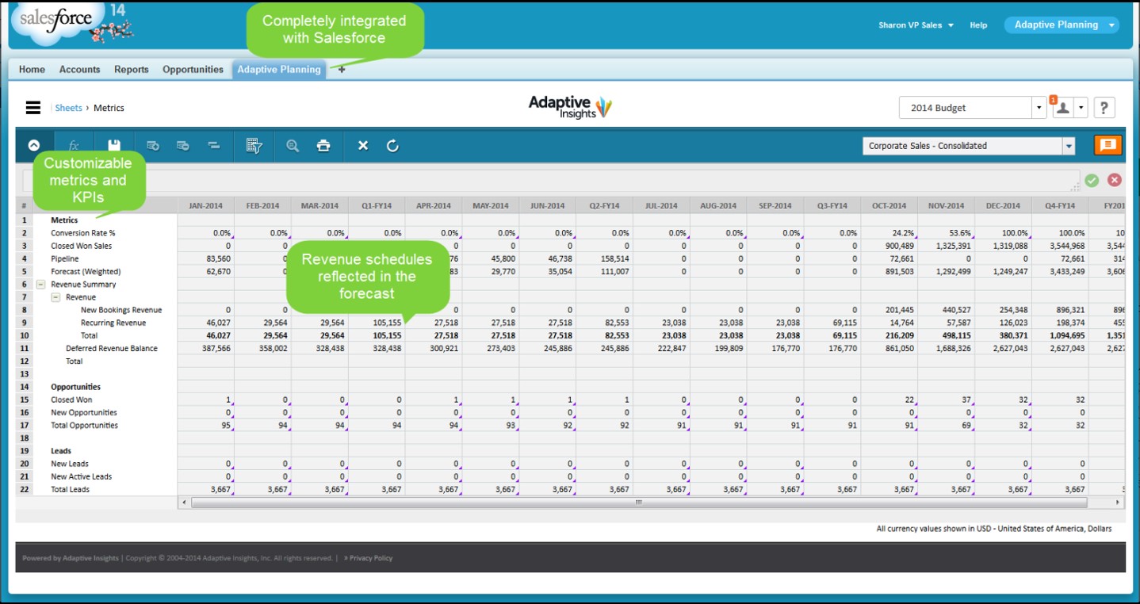Select the Conversion Rate % row label
Image resolution: width=1140 pixels, height=604 pixels.
point(83,233)
